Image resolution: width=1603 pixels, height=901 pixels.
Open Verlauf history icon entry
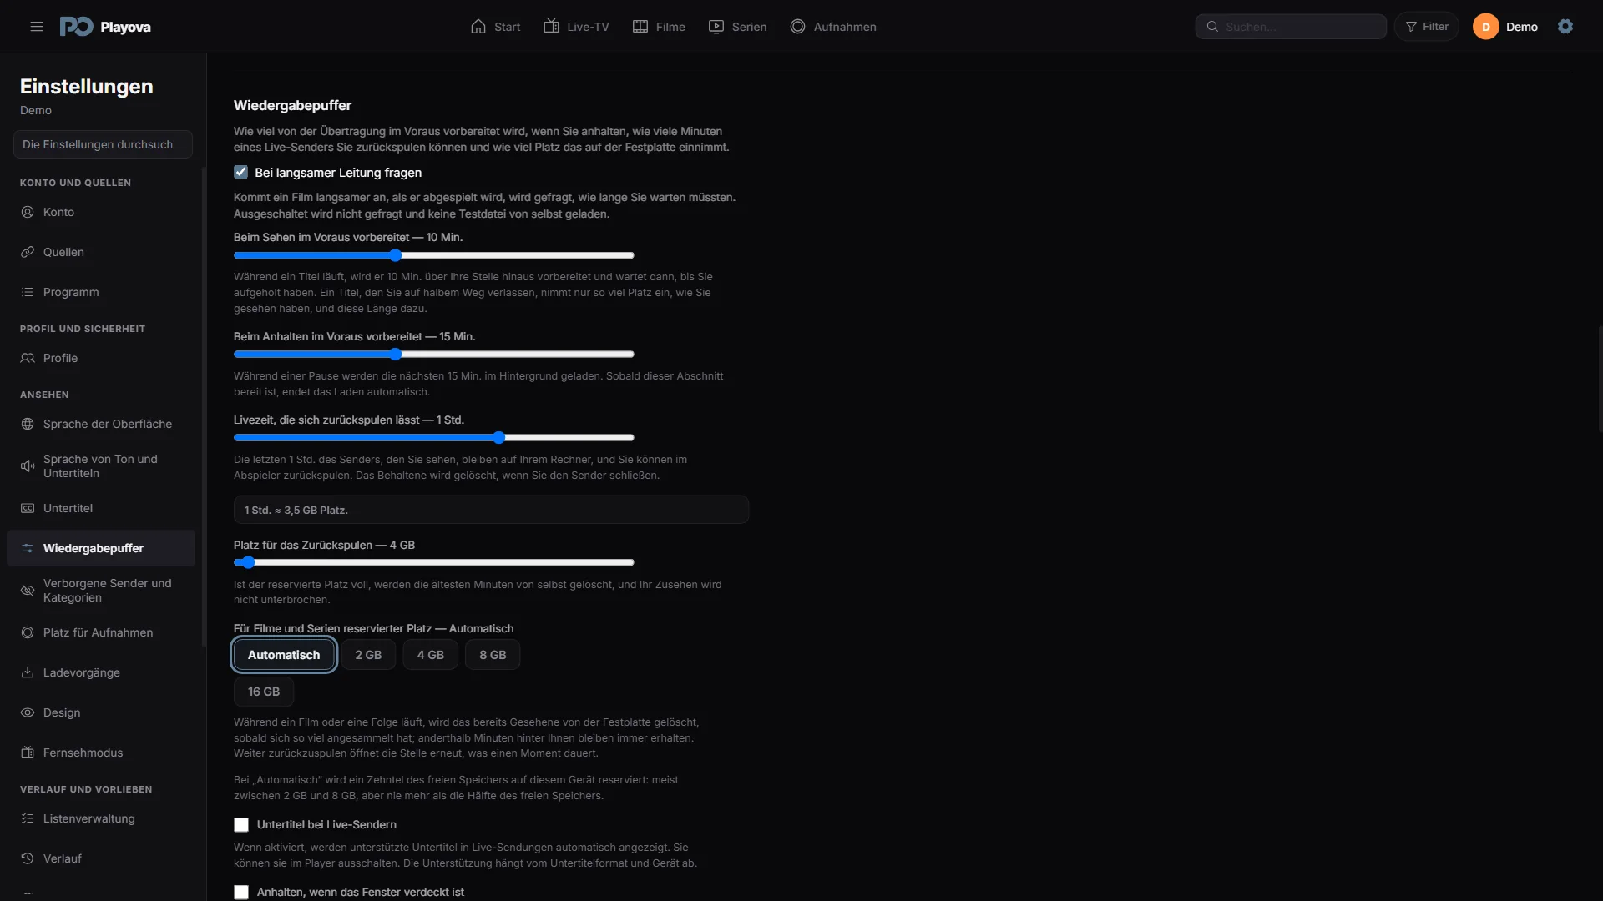pos(28,858)
